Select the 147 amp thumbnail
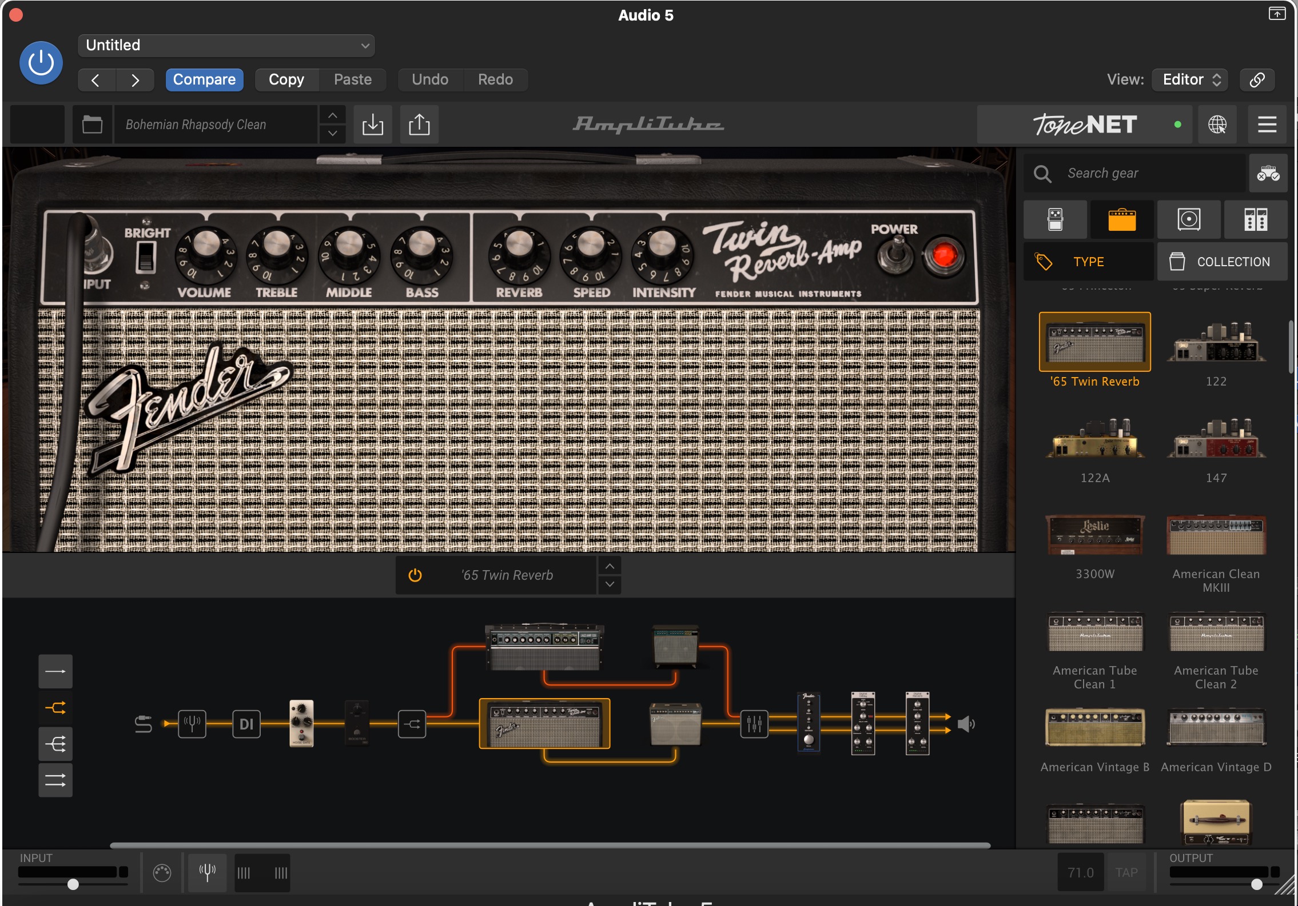Image resolution: width=1298 pixels, height=906 pixels. [1216, 438]
